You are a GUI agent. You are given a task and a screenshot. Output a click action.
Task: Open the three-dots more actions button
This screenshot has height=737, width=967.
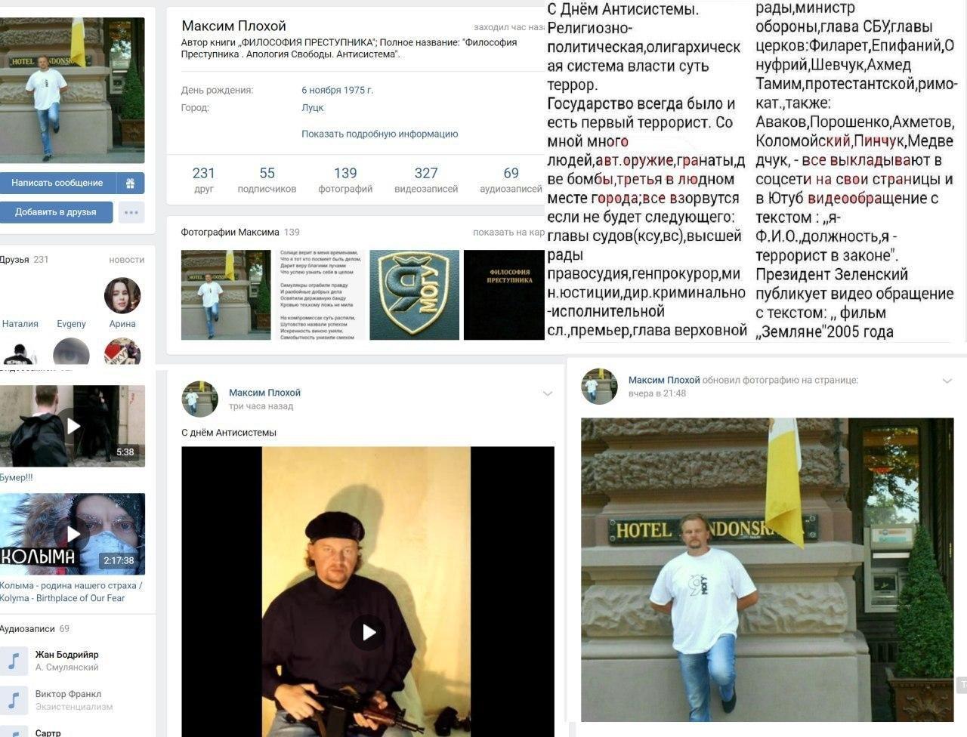[131, 212]
